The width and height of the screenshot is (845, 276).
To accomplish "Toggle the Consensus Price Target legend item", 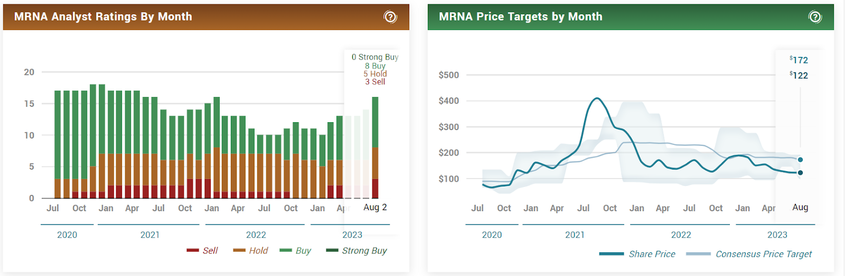I will tap(749, 254).
